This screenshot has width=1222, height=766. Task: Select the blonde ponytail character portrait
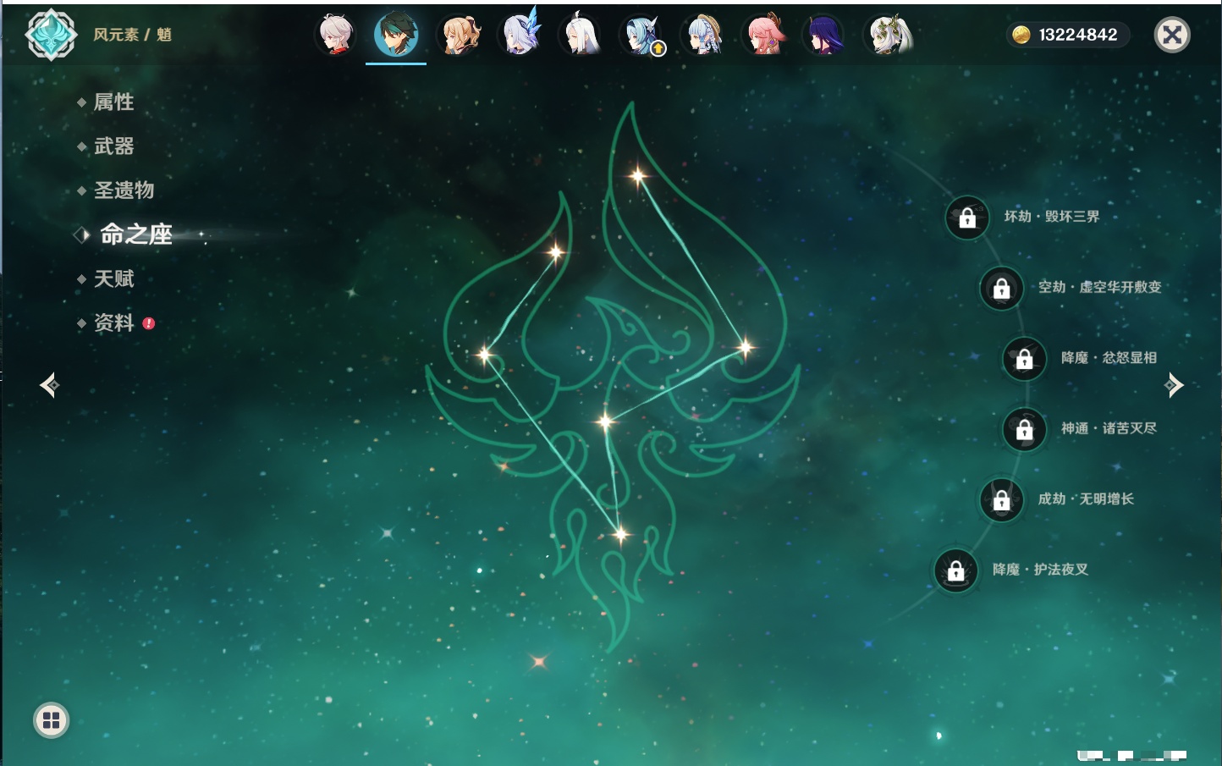coord(460,36)
